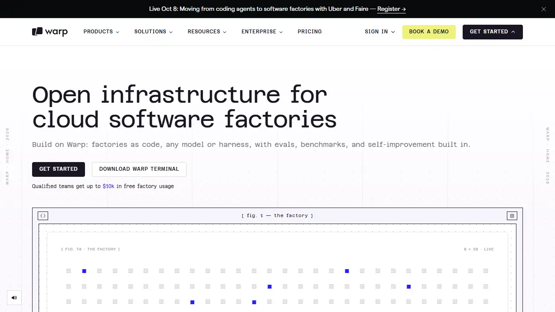
Task: Click the yellow Book a Demo button
Action: pyautogui.click(x=429, y=32)
